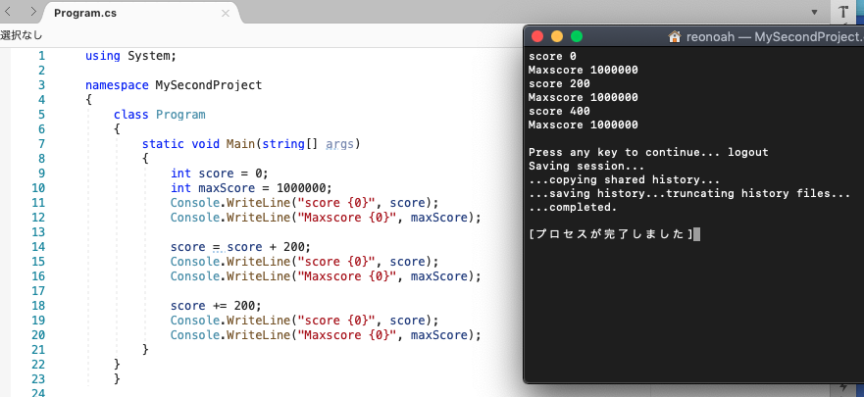Click 'Press any key to continue... logout' line
Image resolution: width=864 pixels, height=397 pixels.
pos(648,153)
